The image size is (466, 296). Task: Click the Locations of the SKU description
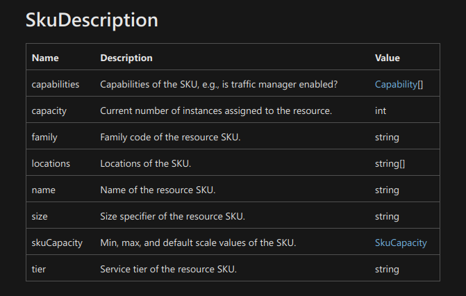tap(146, 163)
